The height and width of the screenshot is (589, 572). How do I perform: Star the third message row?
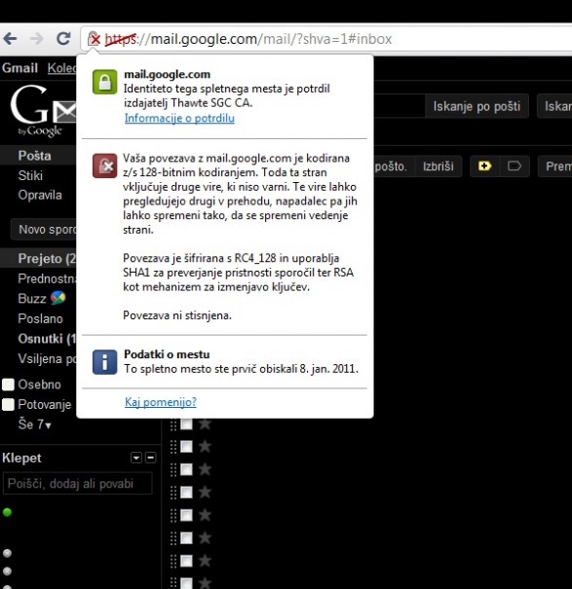tap(205, 469)
